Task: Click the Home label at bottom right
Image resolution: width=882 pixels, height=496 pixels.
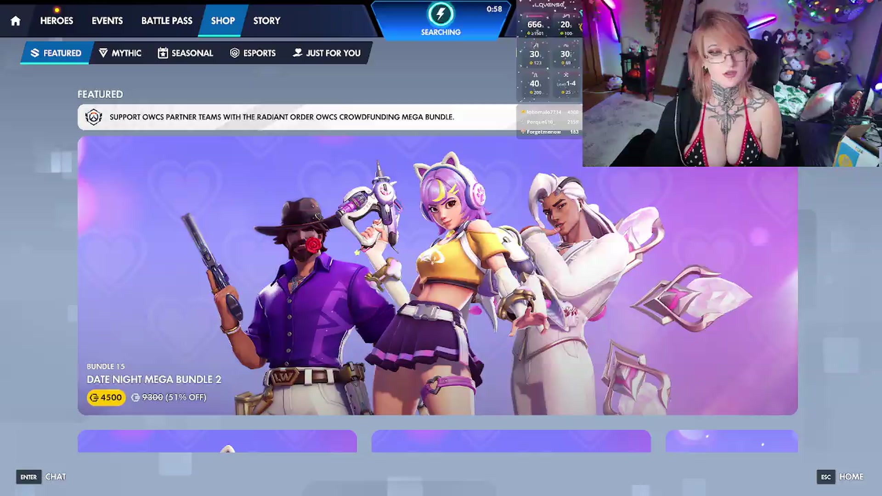Action: (851, 477)
